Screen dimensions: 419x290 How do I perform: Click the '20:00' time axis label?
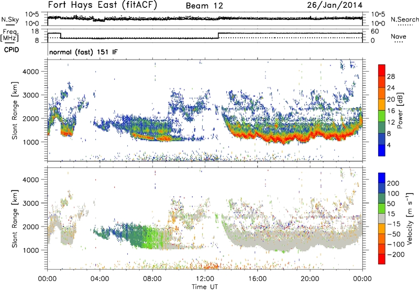click(310, 279)
